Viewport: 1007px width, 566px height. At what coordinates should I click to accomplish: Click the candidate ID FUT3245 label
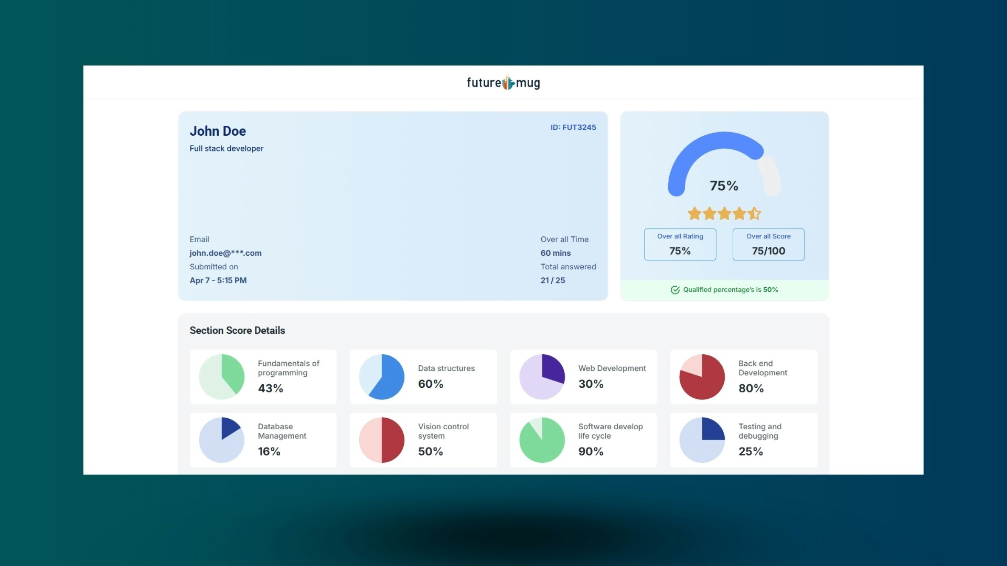573,127
